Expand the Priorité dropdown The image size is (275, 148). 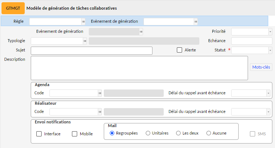click(x=270, y=32)
